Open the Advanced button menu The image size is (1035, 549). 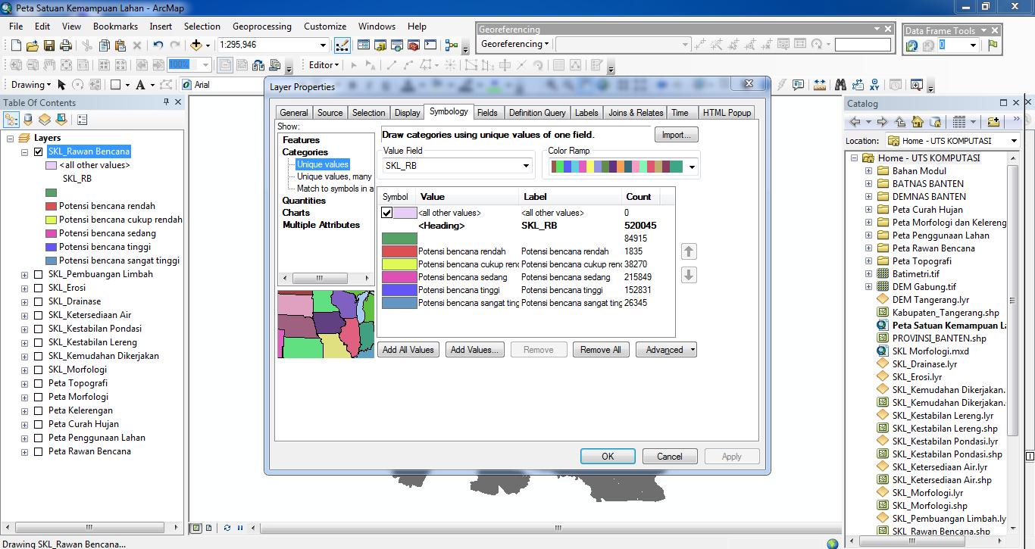pyautogui.click(x=666, y=350)
